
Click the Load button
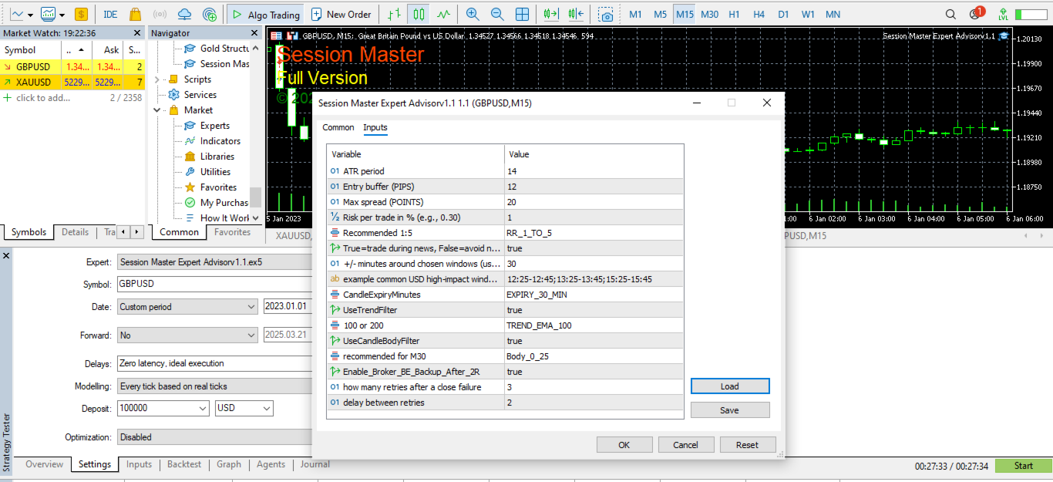click(x=730, y=386)
